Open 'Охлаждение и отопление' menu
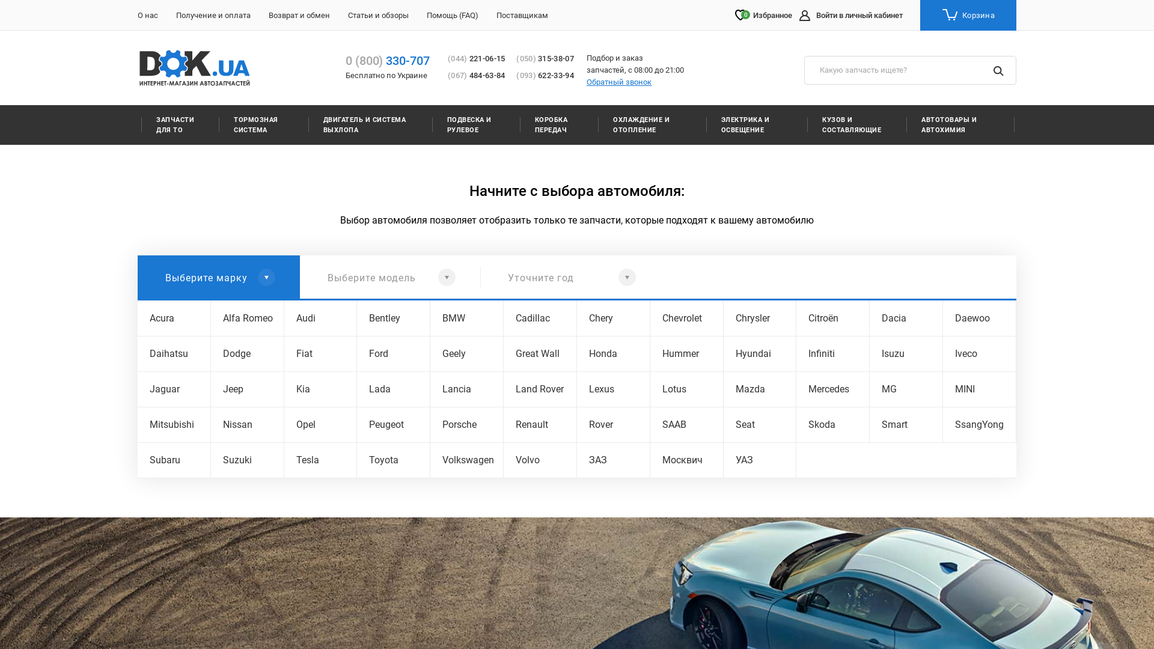Image resolution: width=1154 pixels, height=649 pixels. pyautogui.click(x=641, y=125)
